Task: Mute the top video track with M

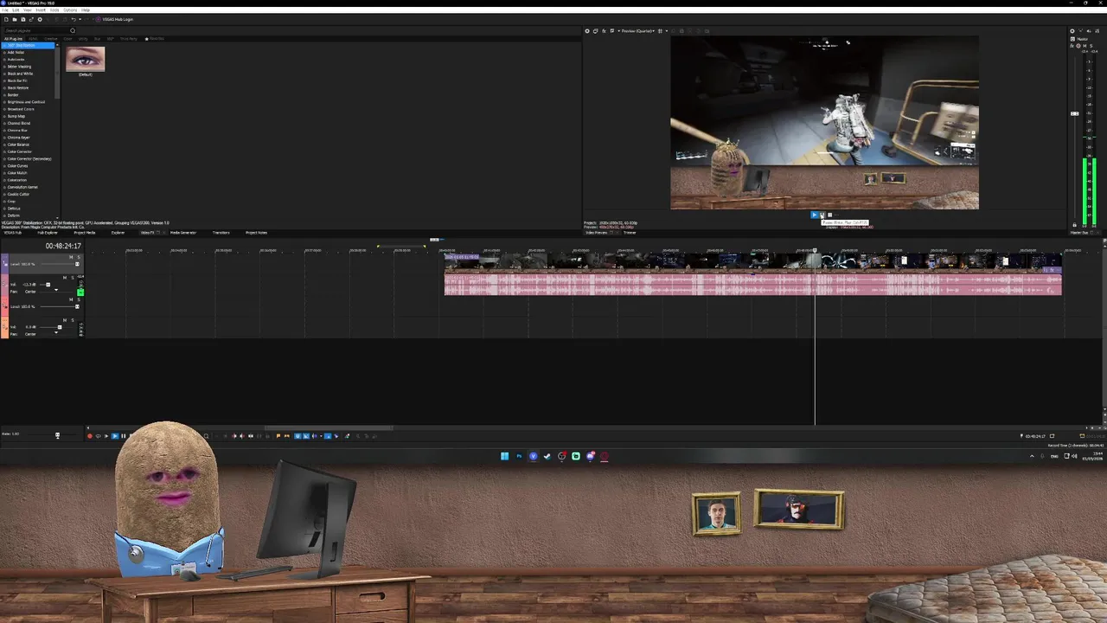Action: click(71, 257)
